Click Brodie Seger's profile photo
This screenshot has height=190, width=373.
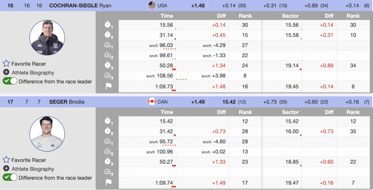[x=47, y=134]
